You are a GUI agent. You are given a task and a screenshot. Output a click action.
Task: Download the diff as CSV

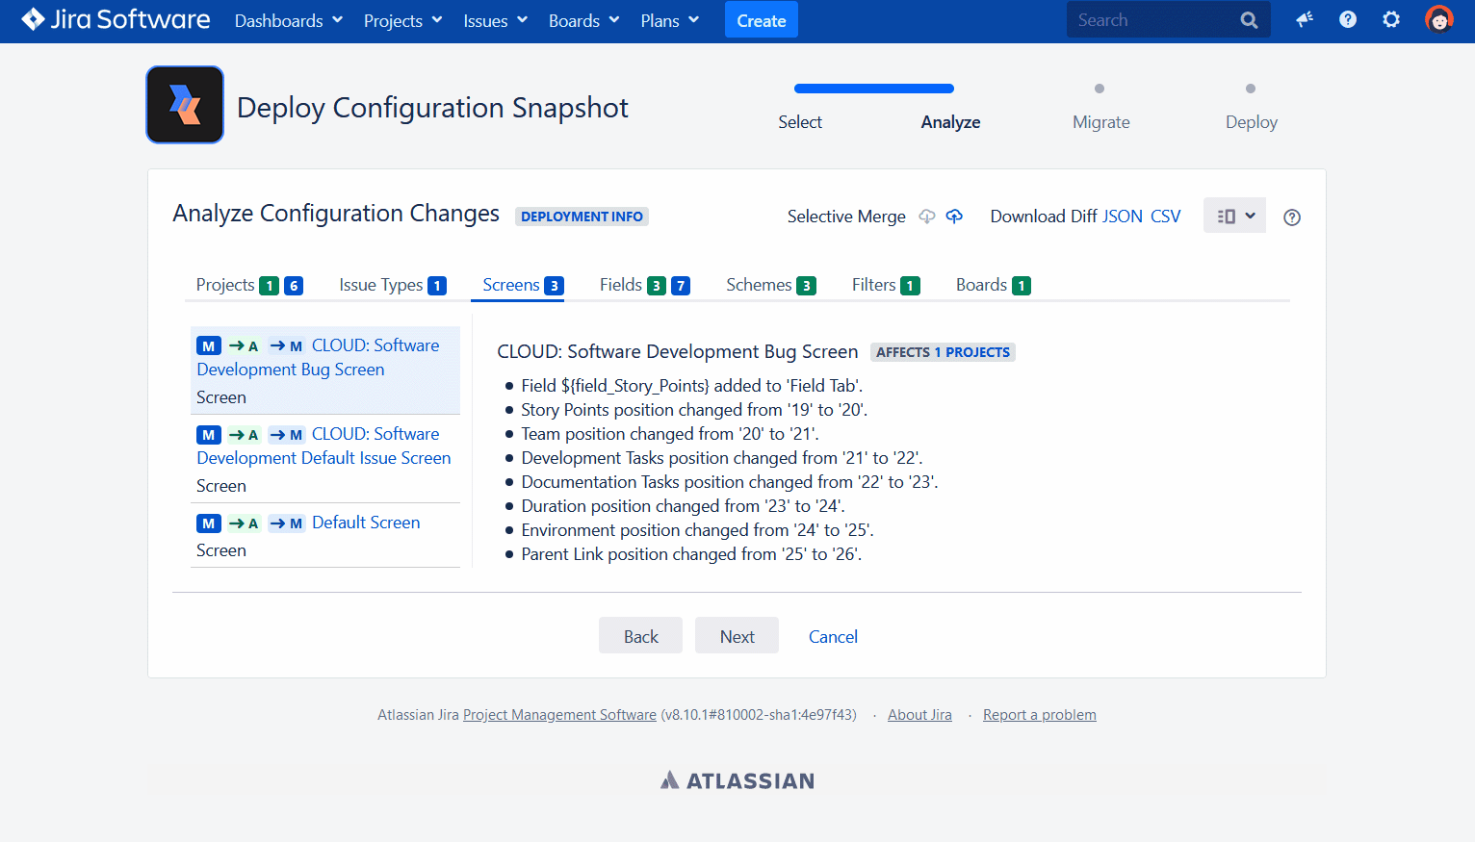[1166, 217]
